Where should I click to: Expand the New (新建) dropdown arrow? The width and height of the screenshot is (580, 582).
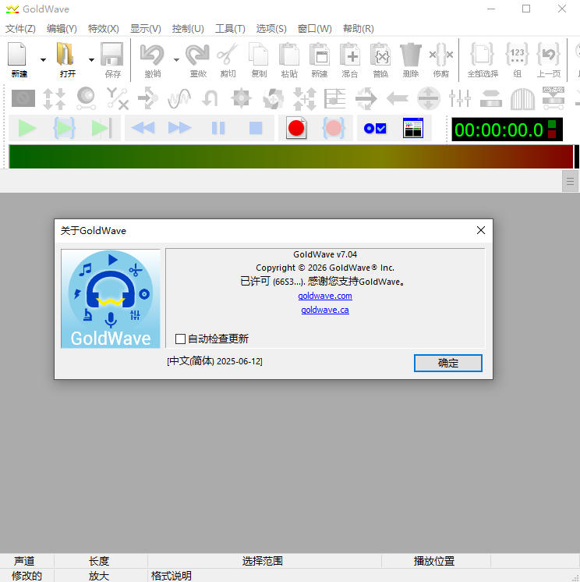44,60
